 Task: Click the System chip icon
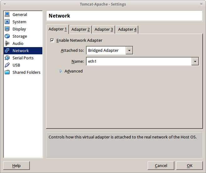coord(7,22)
